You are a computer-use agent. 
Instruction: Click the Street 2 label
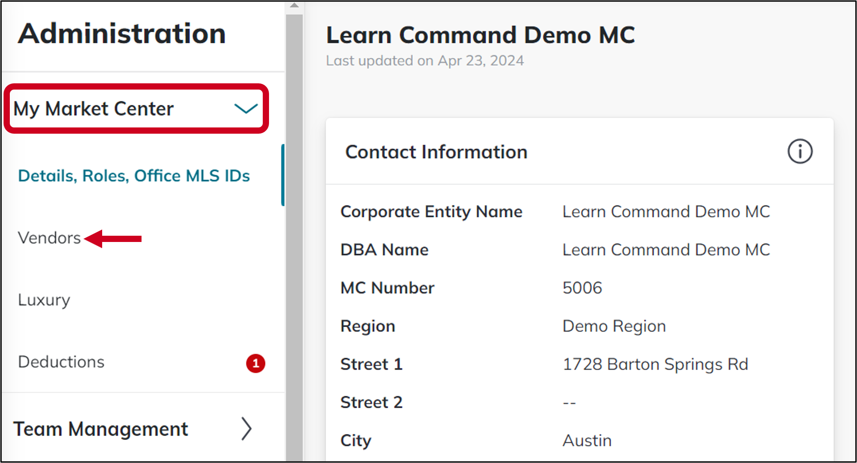pyautogui.click(x=372, y=402)
